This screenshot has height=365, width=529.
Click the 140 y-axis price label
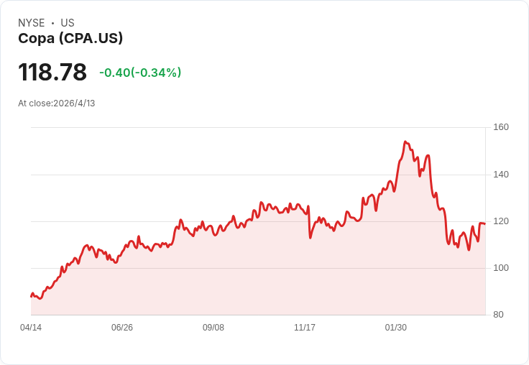pyautogui.click(x=500, y=175)
